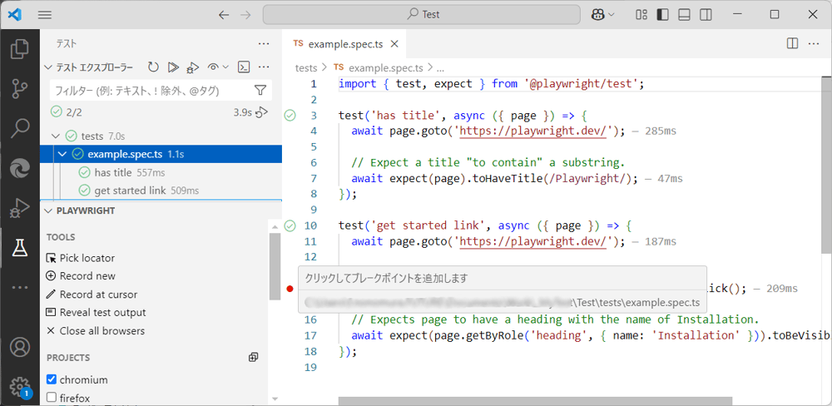832x406 pixels.
Task: Collapse the example.spec.ts tree node
Action: [x=62, y=155]
